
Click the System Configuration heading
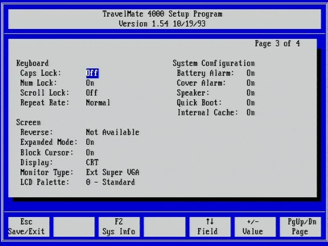(214, 63)
